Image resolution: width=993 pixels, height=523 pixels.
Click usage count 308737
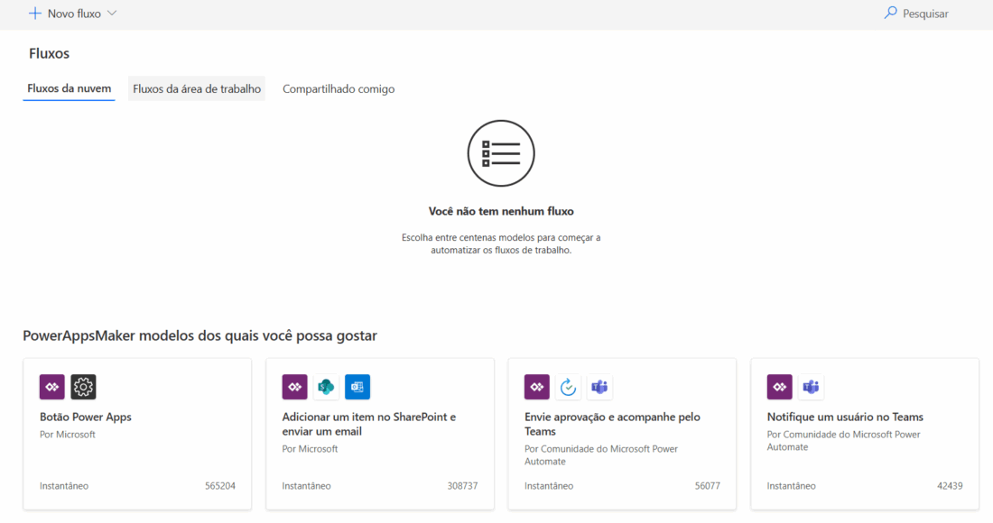462,486
